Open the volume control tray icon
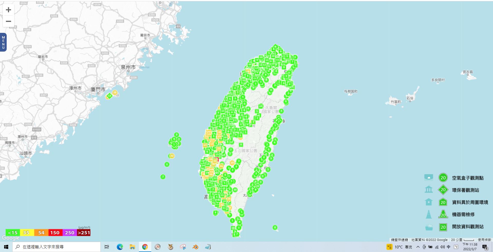Image resolution: width=493 pixels, height=252 pixels. click(442, 247)
